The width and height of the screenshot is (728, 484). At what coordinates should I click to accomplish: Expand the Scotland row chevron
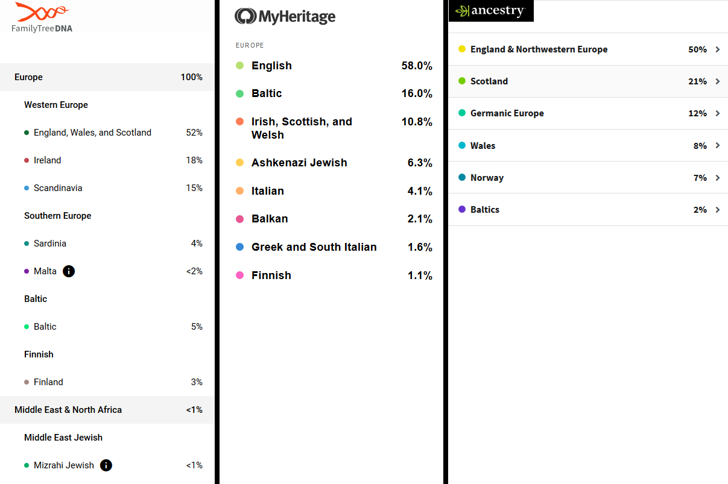point(718,81)
